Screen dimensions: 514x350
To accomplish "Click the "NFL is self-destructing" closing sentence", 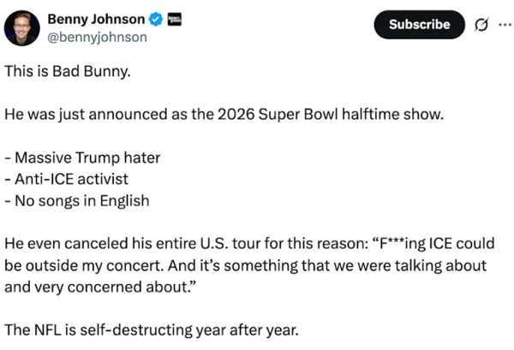I will (152, 331).
